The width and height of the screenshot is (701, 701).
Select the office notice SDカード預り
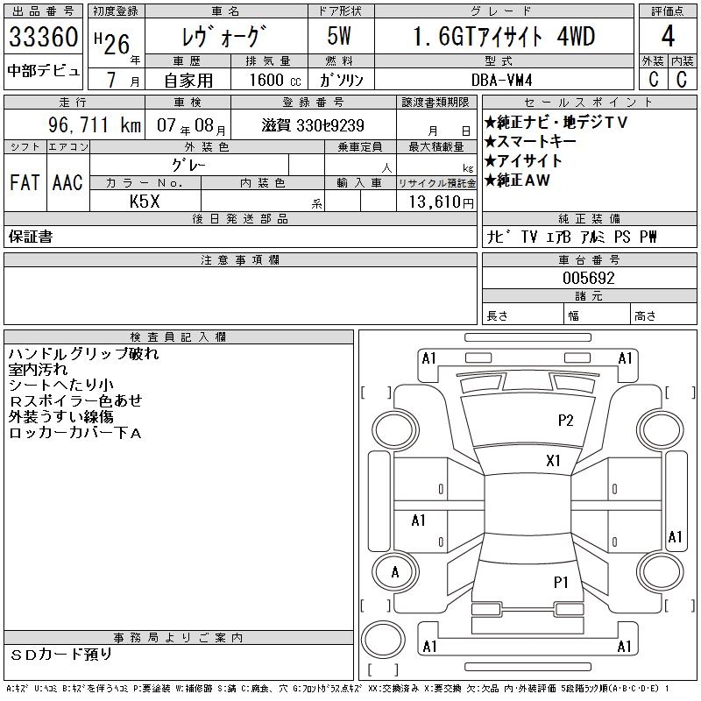[x=61, y=655]
